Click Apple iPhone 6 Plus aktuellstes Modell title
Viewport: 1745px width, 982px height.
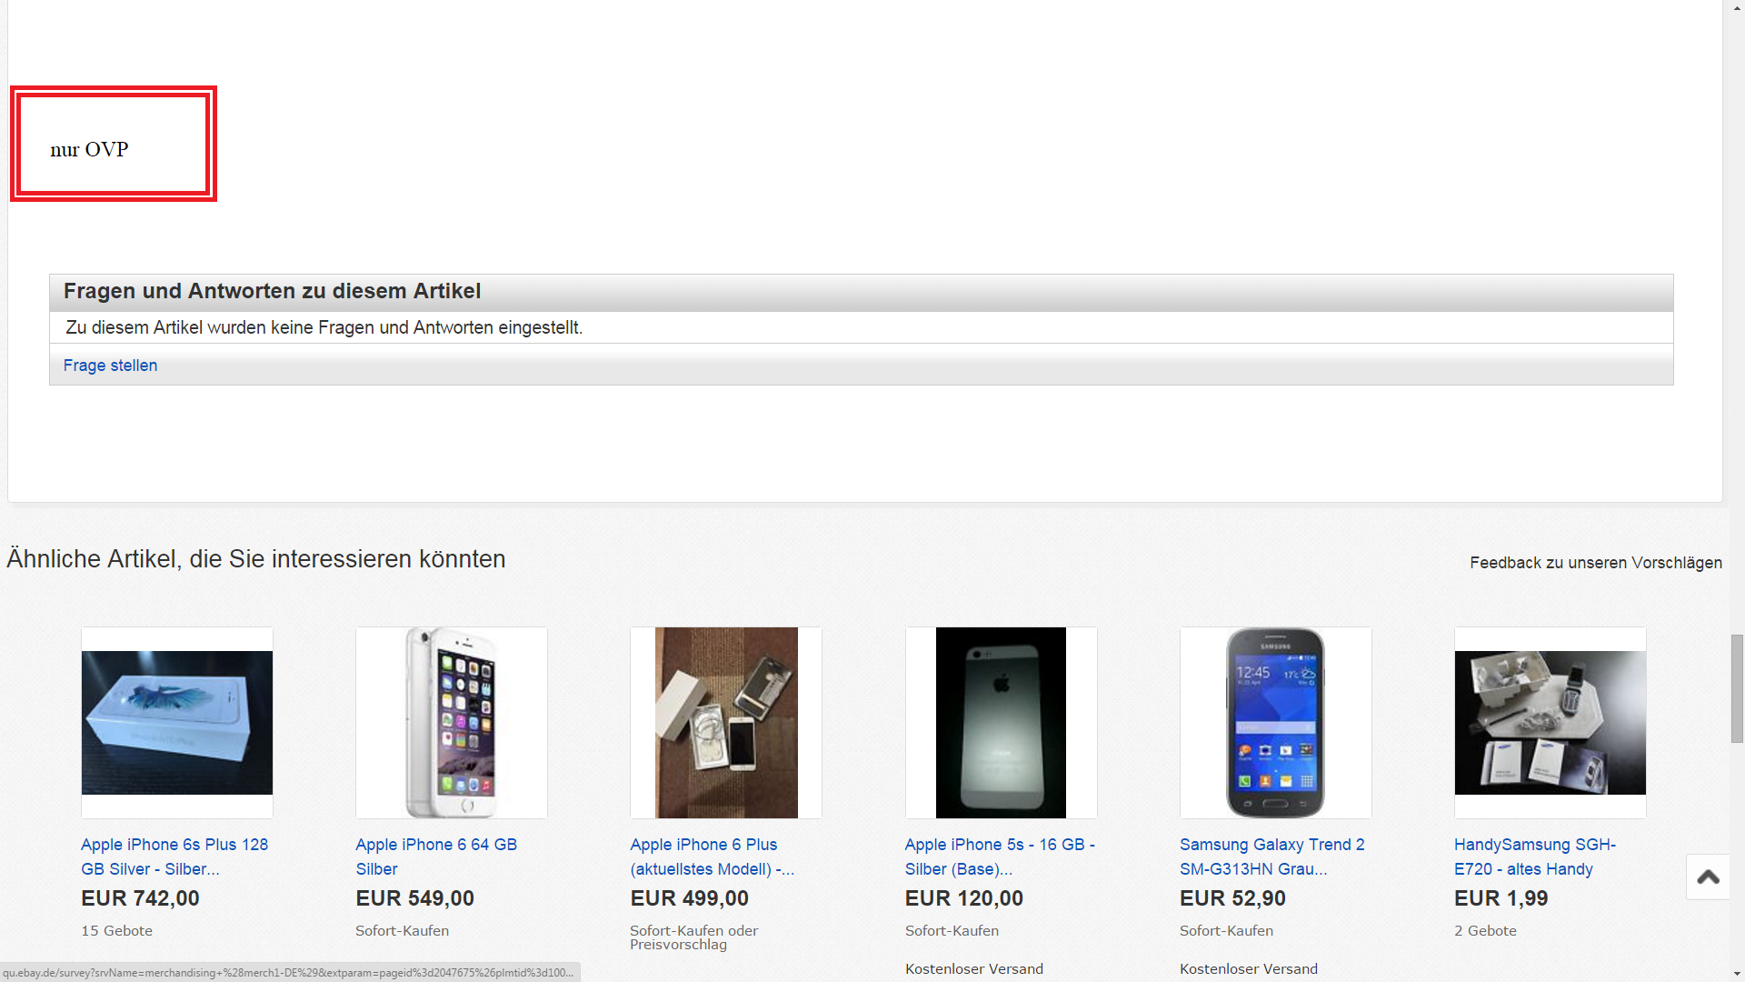(x=712, y=857)
